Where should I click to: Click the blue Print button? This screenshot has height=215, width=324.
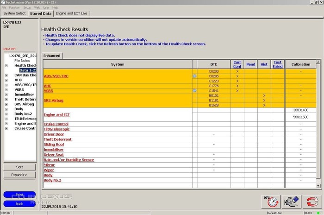[x=19, y=195]
